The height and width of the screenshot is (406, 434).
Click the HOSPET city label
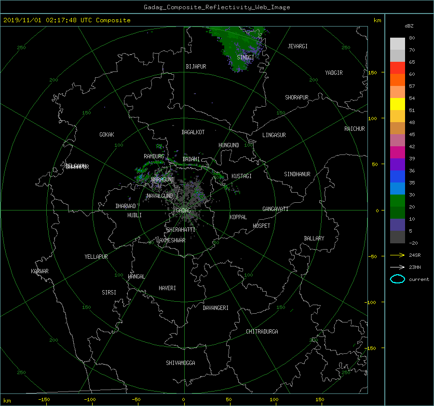click(x=261, y=226)
